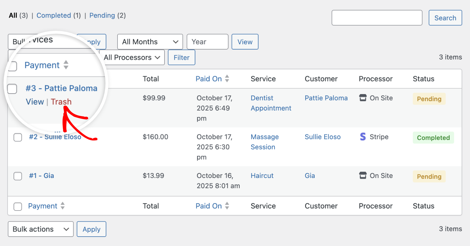This screenshot has height=246, width=470.
Task: Expand the All Processors dropdown
Action: tap(132, 57)
